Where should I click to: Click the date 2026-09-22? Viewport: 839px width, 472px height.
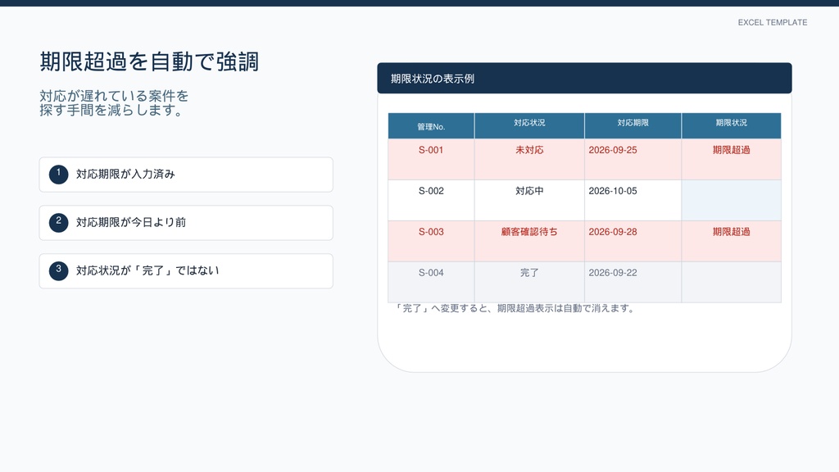click(613, 273)
